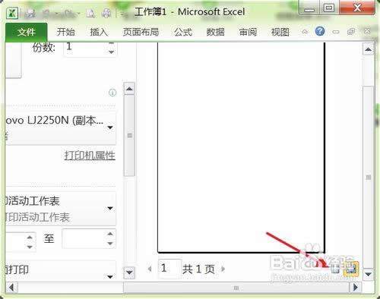Minimize the Microsoft Excel window

click(x=309, y=8)
